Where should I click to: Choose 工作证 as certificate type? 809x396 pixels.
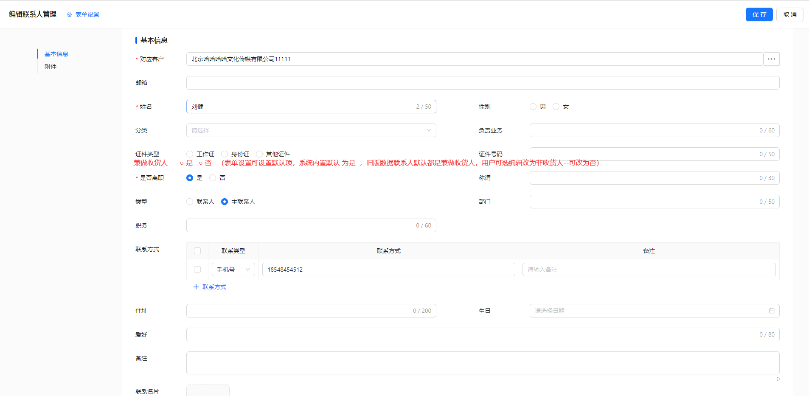click(190, 154)
